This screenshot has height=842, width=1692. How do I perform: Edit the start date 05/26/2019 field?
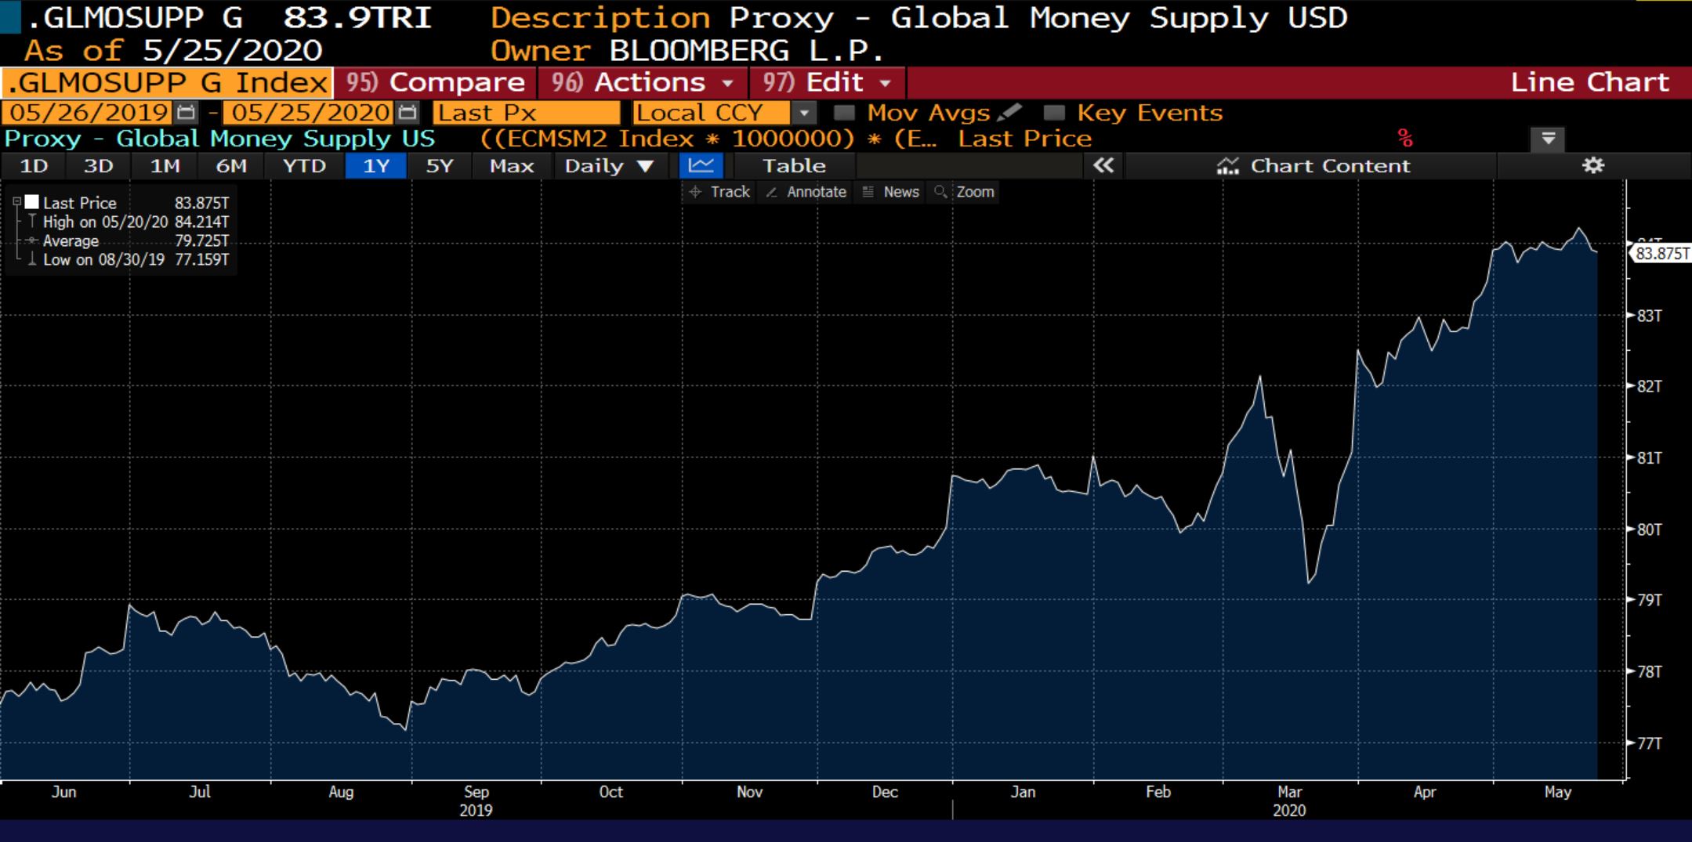coord(89,113)
